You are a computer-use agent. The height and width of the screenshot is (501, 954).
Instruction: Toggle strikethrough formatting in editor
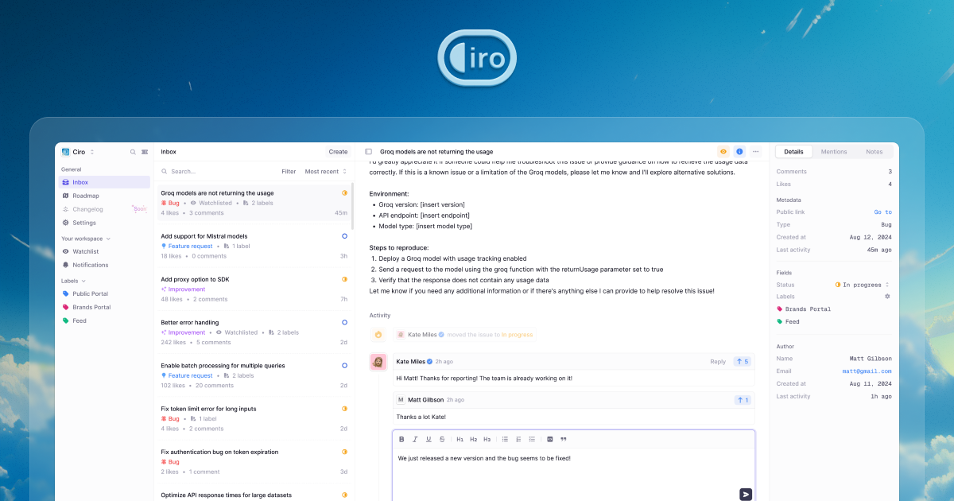point(442,439)
